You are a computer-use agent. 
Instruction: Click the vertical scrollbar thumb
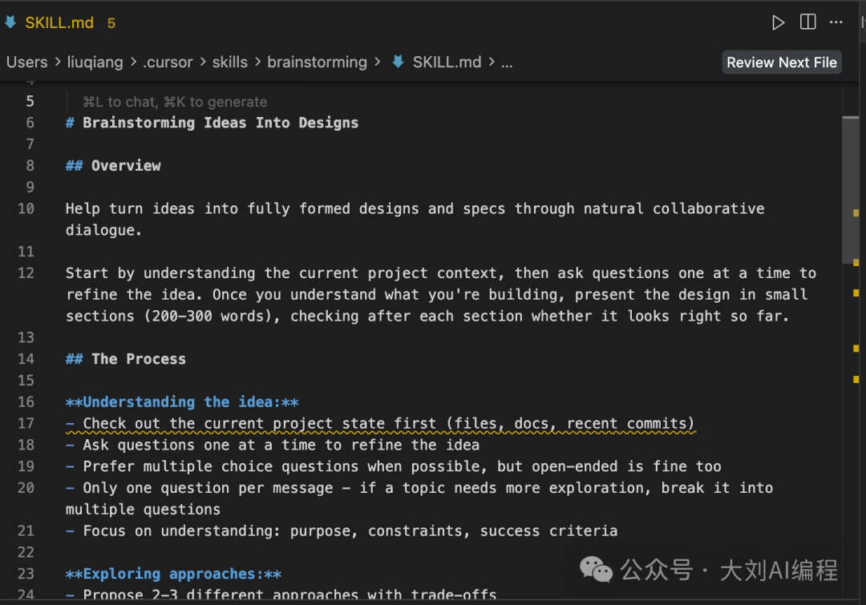(x=850, y=188)
